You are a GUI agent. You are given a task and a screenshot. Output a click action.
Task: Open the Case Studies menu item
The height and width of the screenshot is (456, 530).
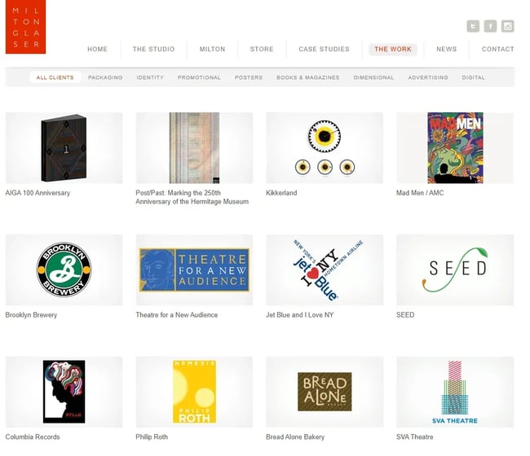click(325, 50)
